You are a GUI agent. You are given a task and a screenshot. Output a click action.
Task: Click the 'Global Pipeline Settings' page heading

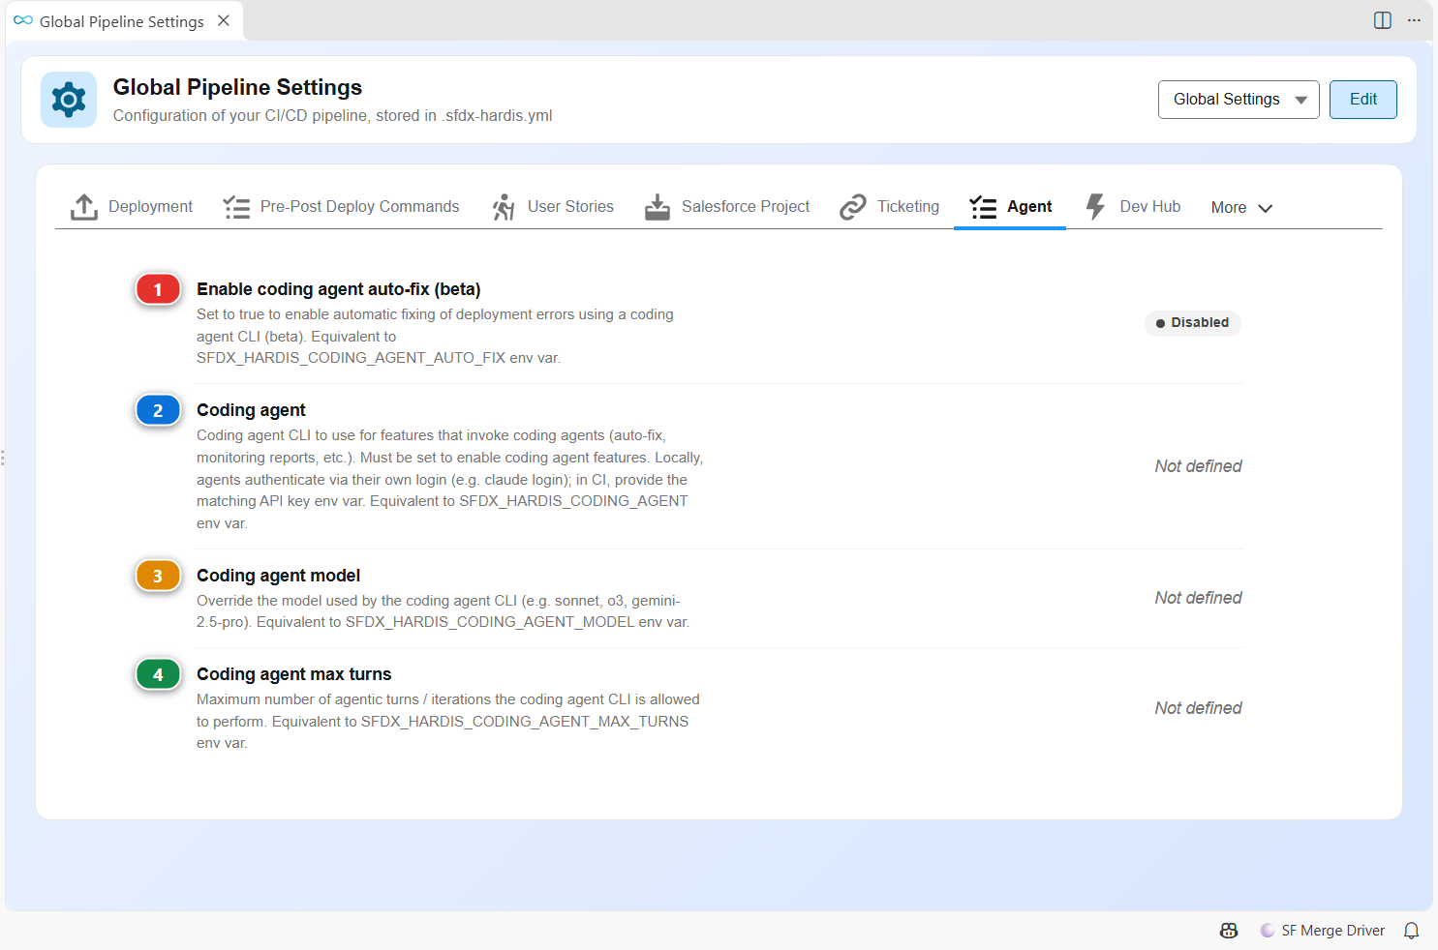237,87
